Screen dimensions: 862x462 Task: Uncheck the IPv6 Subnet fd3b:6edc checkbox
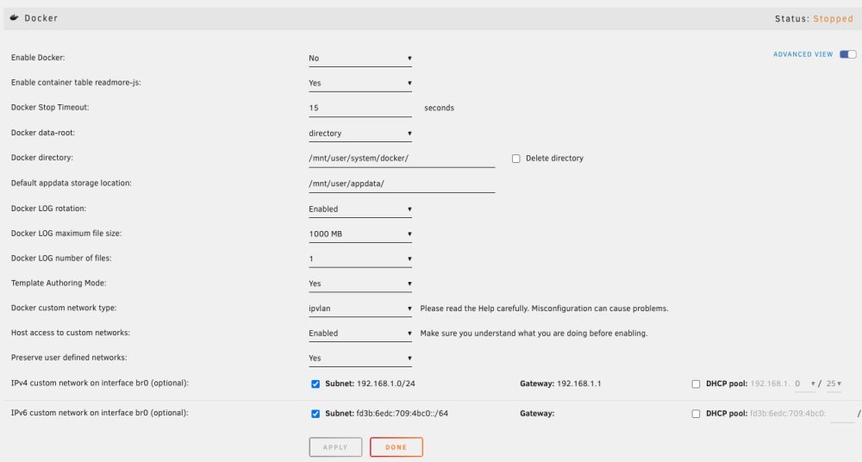pos(315,414)
